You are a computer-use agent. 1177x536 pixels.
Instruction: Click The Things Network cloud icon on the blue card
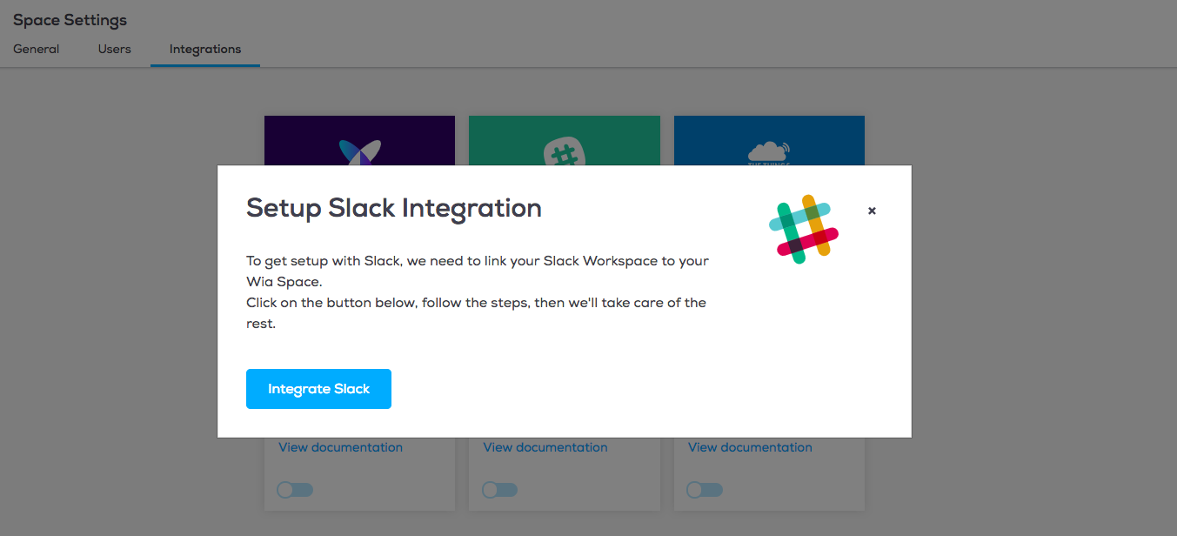[769, 151]
